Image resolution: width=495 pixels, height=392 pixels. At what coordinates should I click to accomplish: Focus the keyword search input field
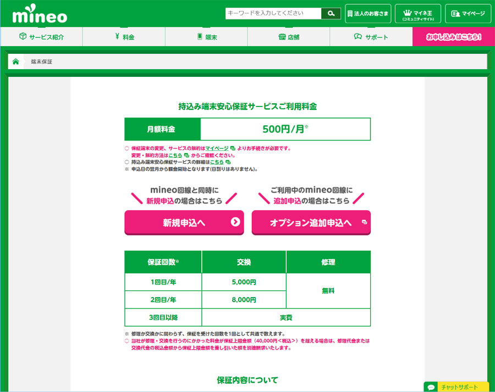pos(273,14)
